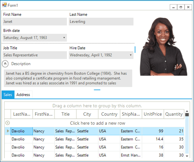The image size is (194, 162).
Task: Sort by the ShipName column header
Action: 131,114
